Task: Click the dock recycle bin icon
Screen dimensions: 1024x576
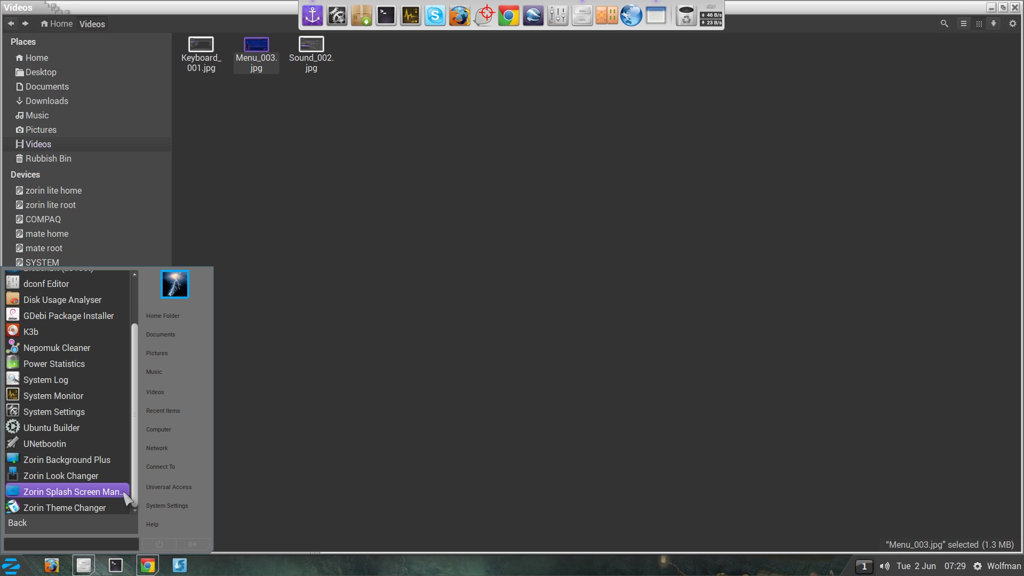Action: pyautogui.click(x=686, y=16)
